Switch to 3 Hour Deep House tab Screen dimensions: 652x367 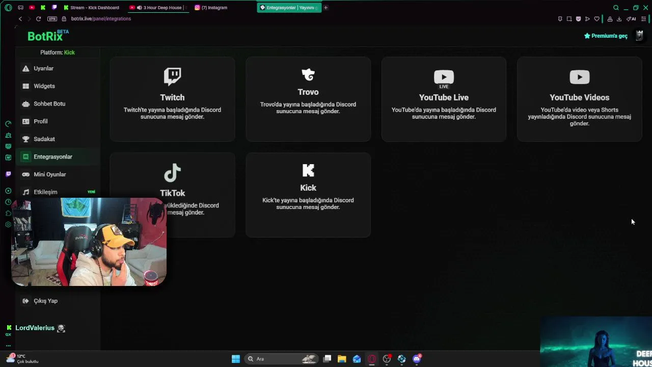pos(158,8)
